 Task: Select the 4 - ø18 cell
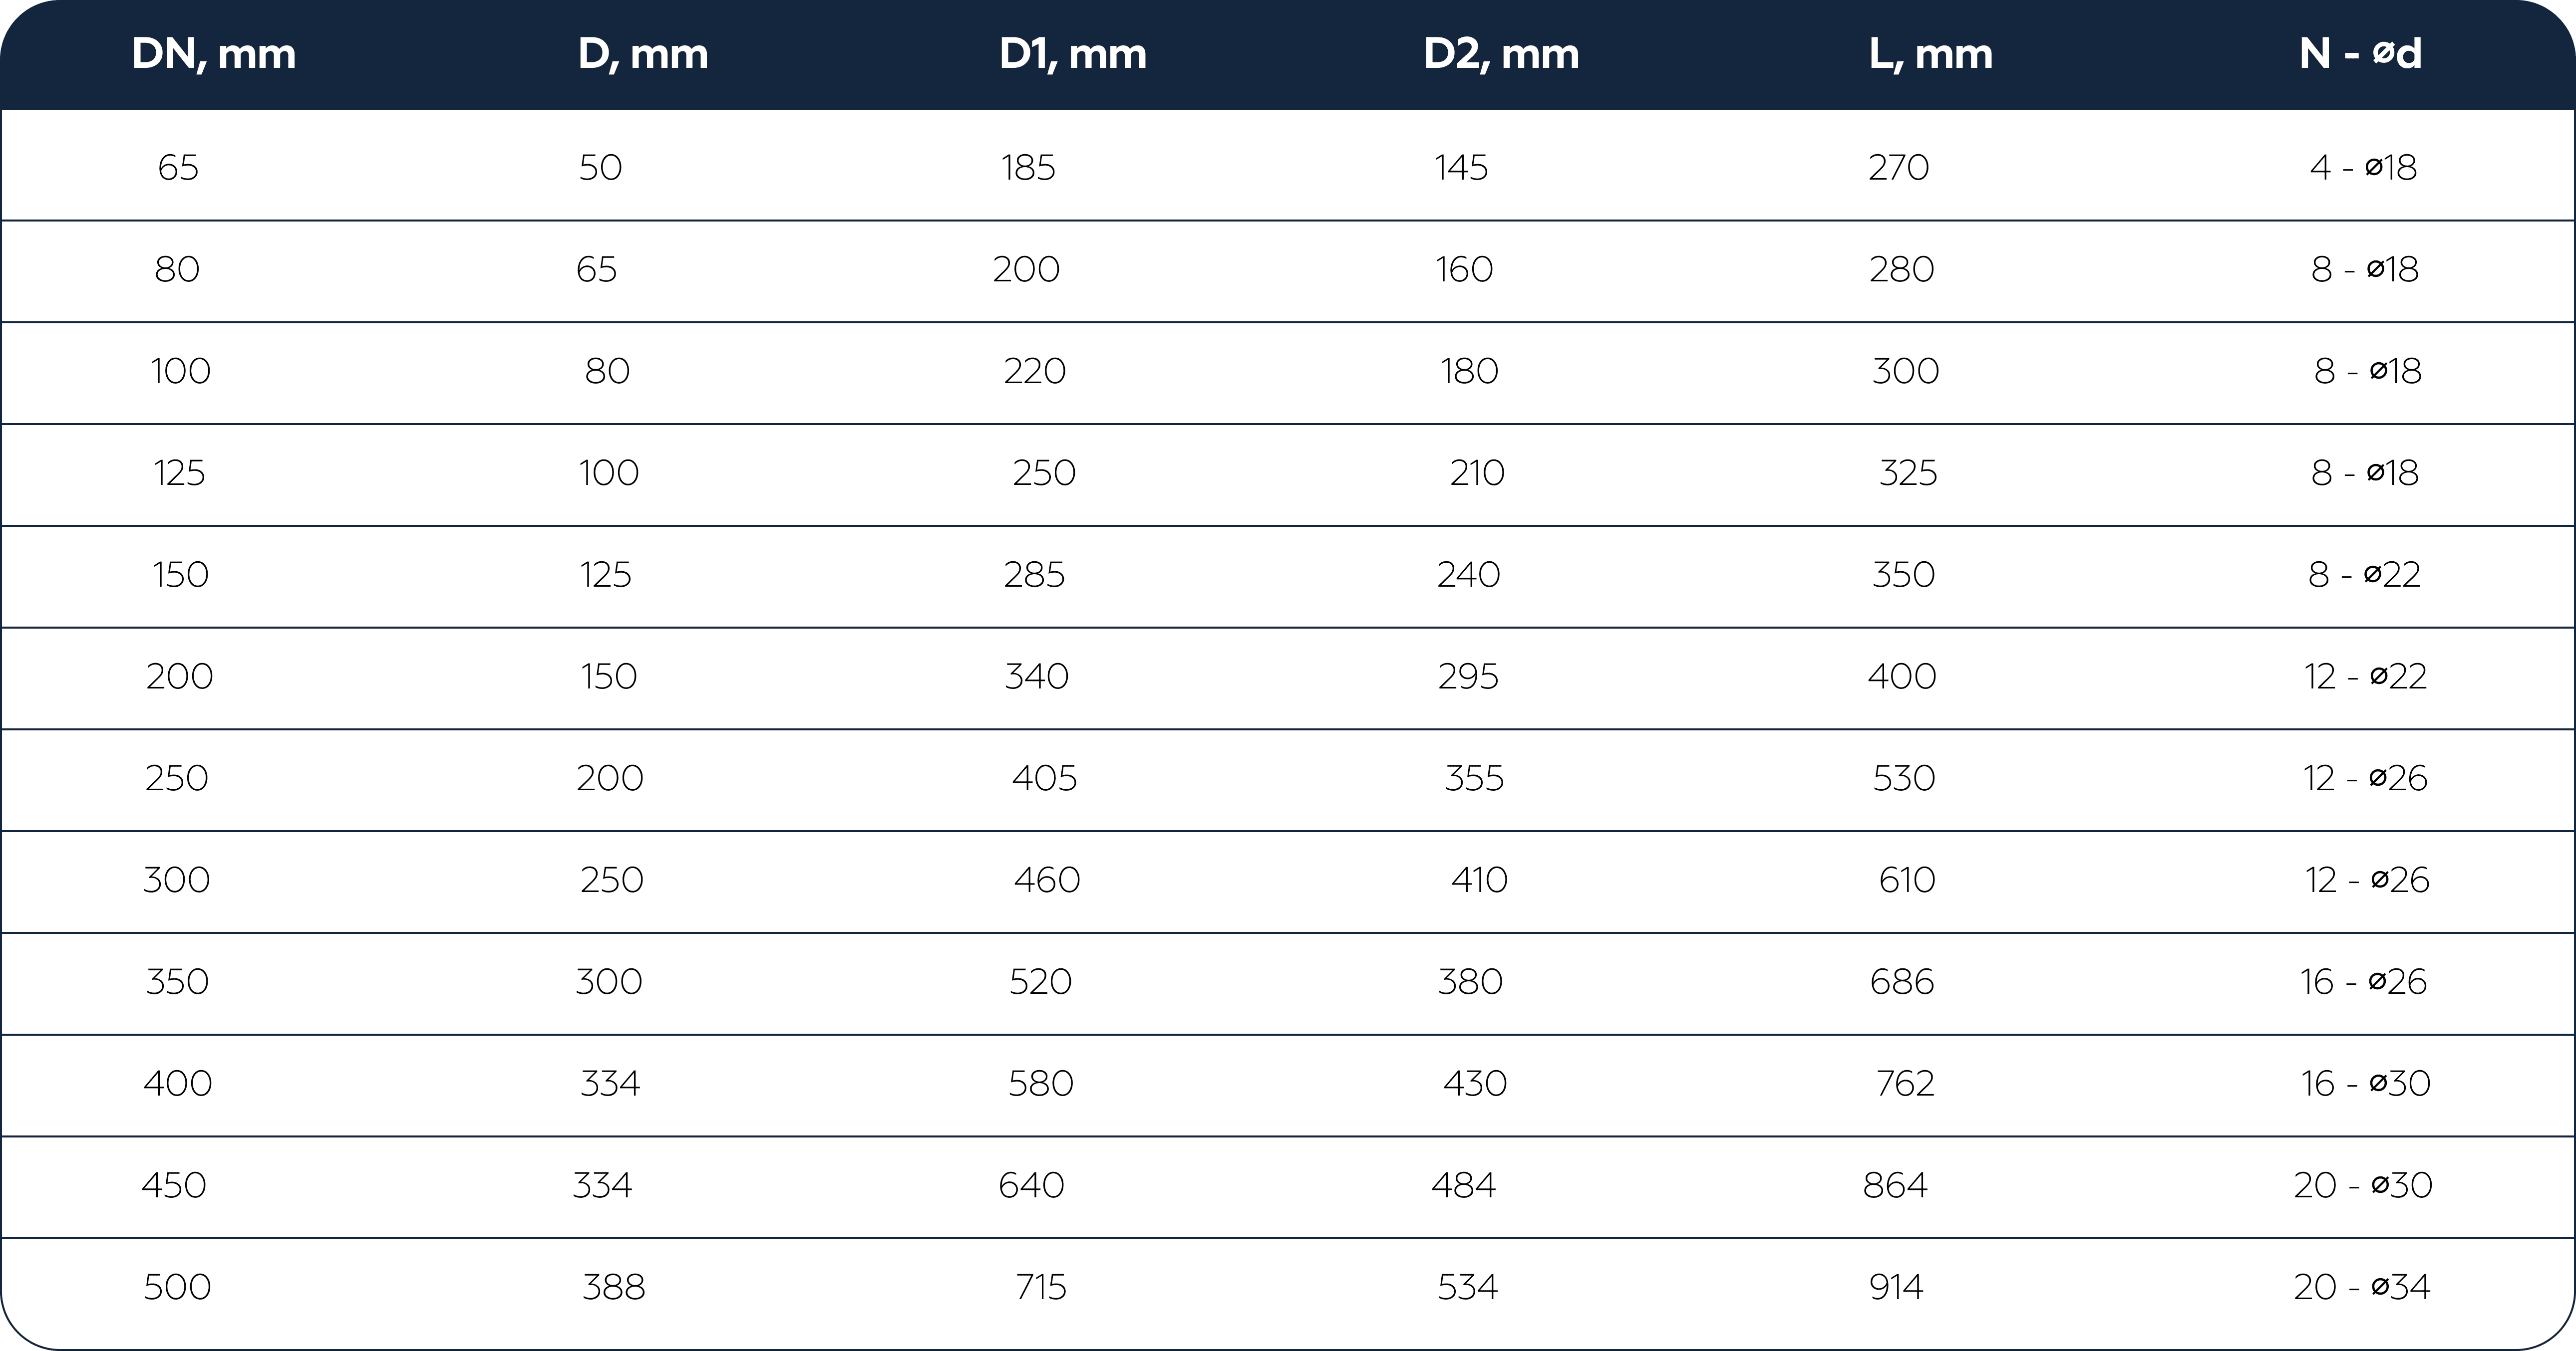[2363, 167]
